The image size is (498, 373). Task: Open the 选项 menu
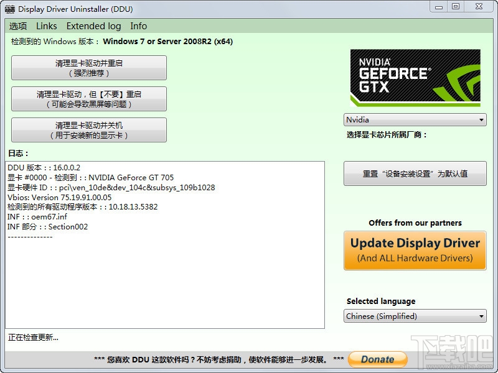18,26
